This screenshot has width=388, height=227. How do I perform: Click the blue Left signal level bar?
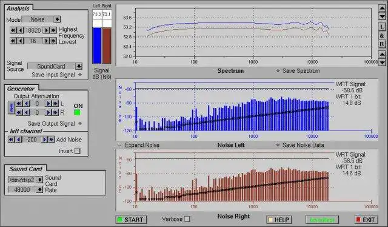(x=97, y=46)
